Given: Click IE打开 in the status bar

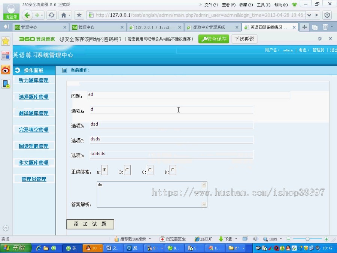Looking at the screenshot, I should (203, 239).
